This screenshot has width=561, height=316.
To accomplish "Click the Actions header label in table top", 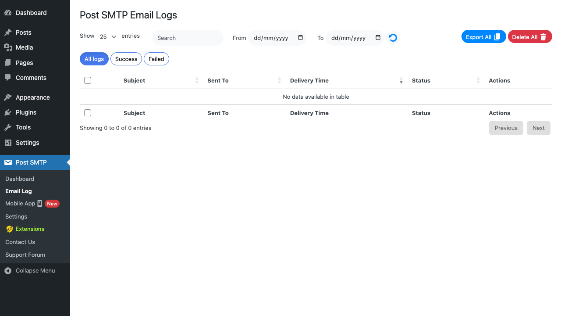I will 500,80.
